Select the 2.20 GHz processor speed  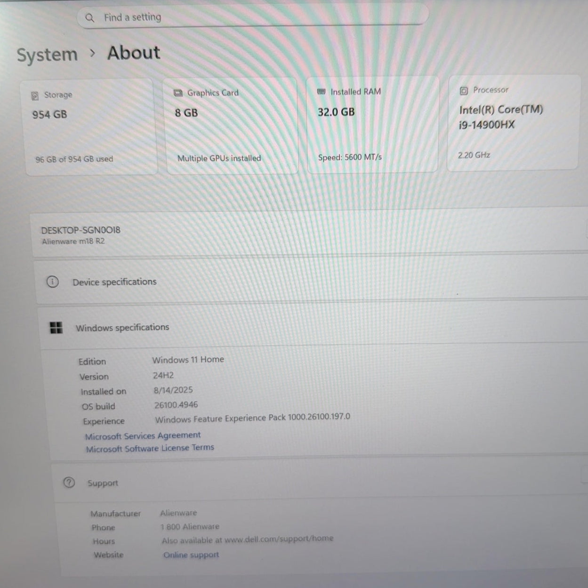[474, 155]
